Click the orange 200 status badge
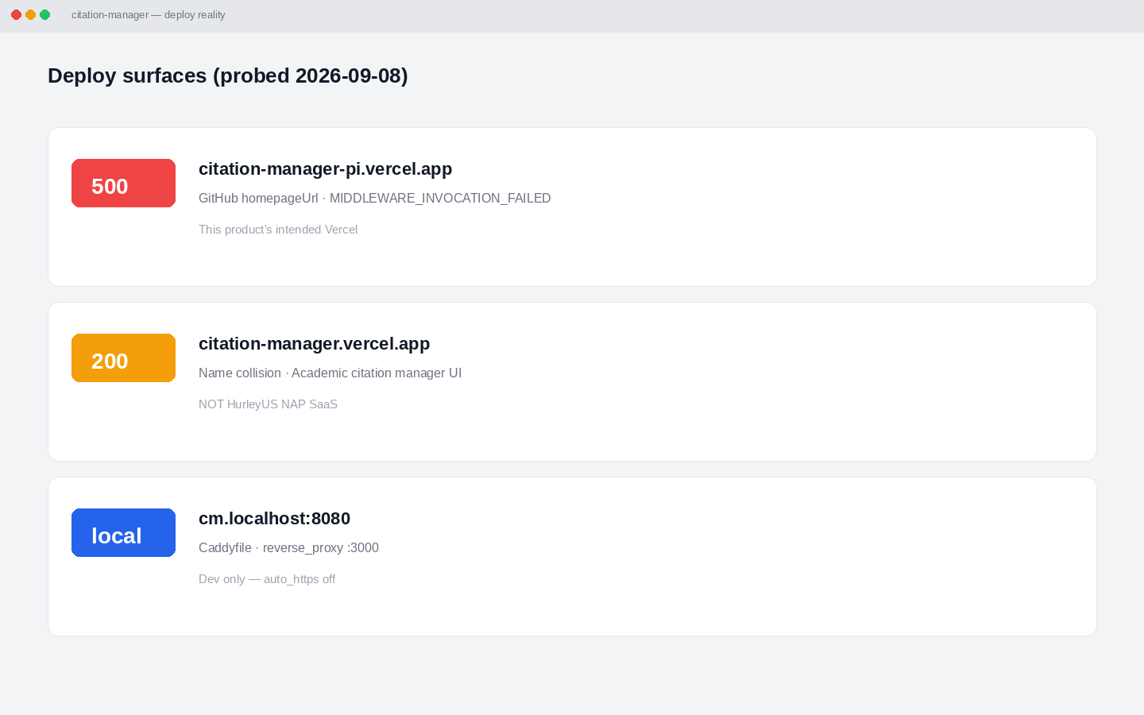Image resolution: width=1144 pixels, height=715 pixels. pos(123,357)
